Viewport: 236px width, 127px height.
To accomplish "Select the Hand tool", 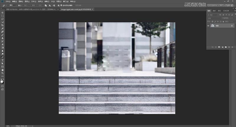I will [2, 70].
